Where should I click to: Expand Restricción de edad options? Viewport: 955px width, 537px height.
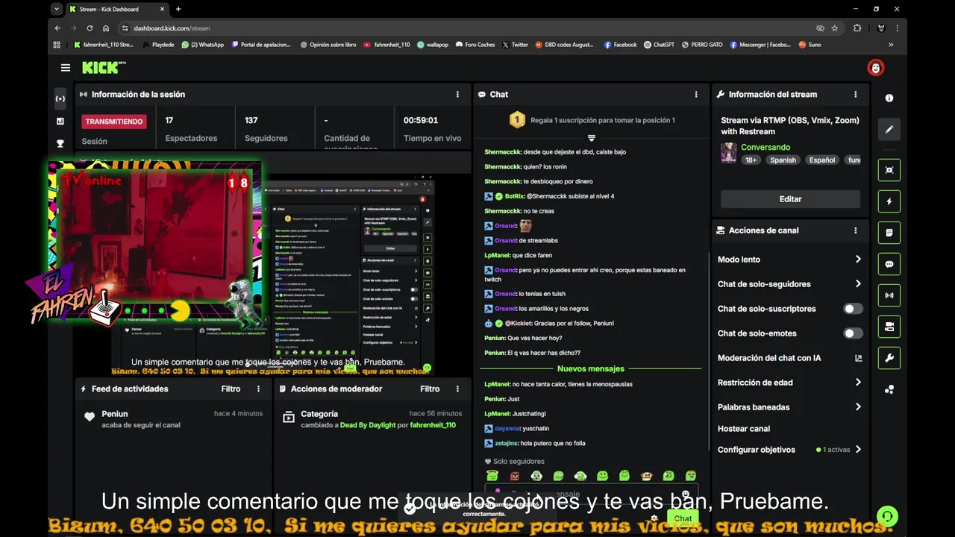pyautogui.click(x=858, y=383)
